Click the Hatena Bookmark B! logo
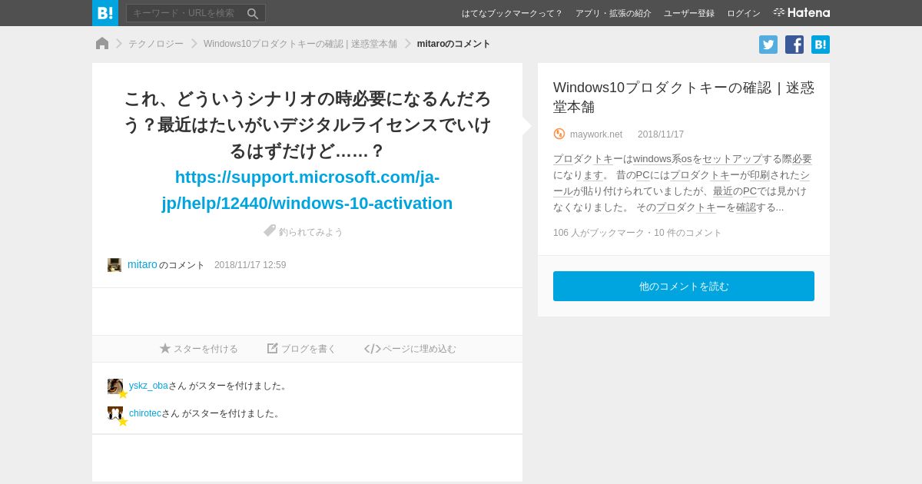Image resolution: width=922 pixels, height=484 pixels. coord(105,13)
